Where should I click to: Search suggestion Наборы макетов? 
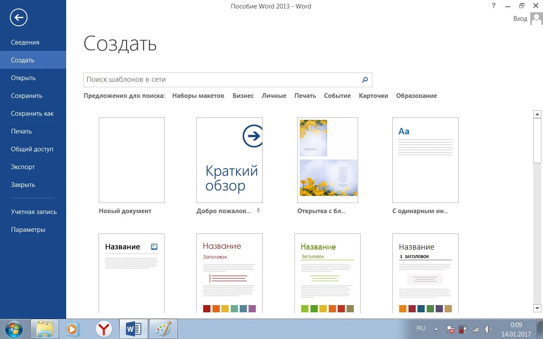198,96
